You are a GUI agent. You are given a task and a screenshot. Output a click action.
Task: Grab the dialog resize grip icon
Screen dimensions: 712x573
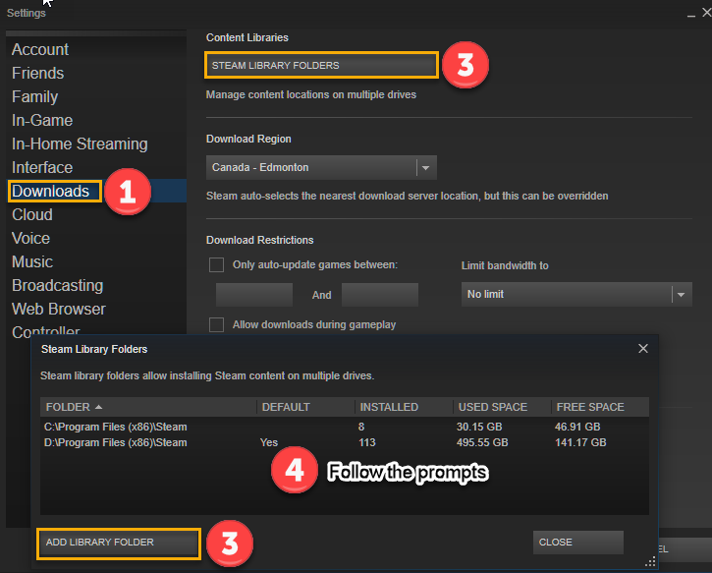point(651,561)
